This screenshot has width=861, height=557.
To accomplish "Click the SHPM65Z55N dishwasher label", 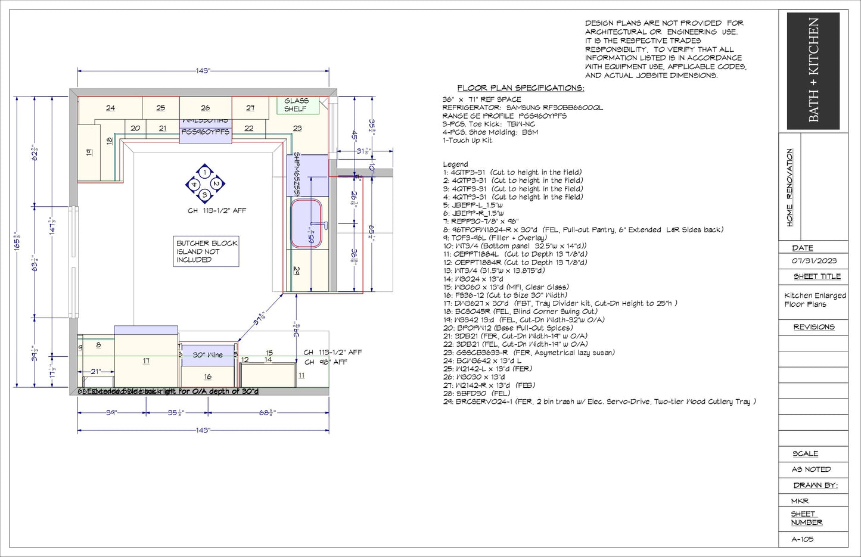I will [x=296, y=173].
